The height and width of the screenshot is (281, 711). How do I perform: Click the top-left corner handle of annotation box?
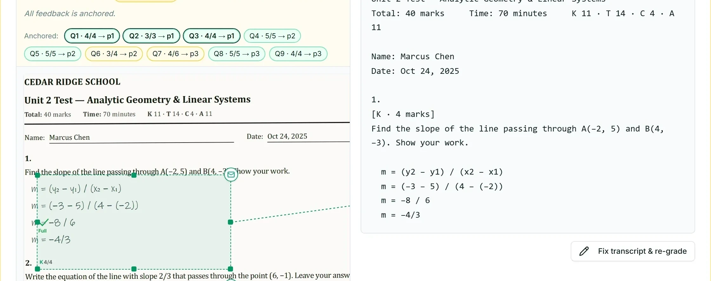coord(37,175)
